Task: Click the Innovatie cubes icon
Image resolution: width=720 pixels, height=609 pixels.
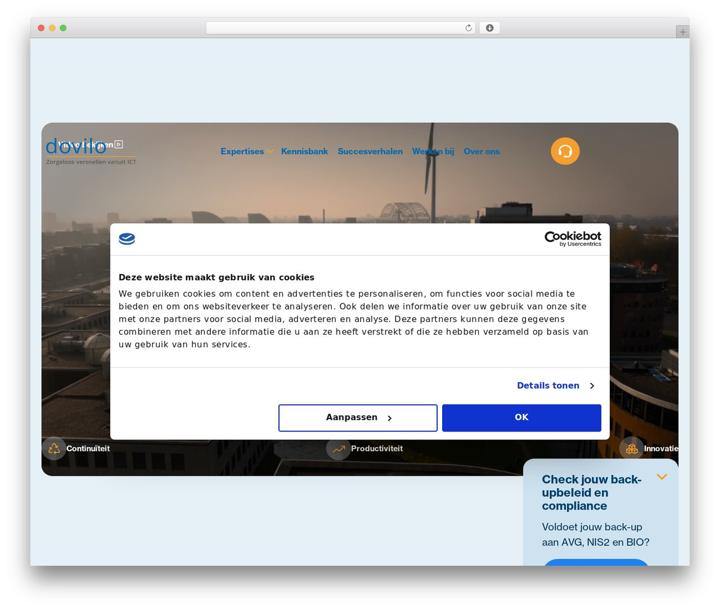Action: [632, 448]
